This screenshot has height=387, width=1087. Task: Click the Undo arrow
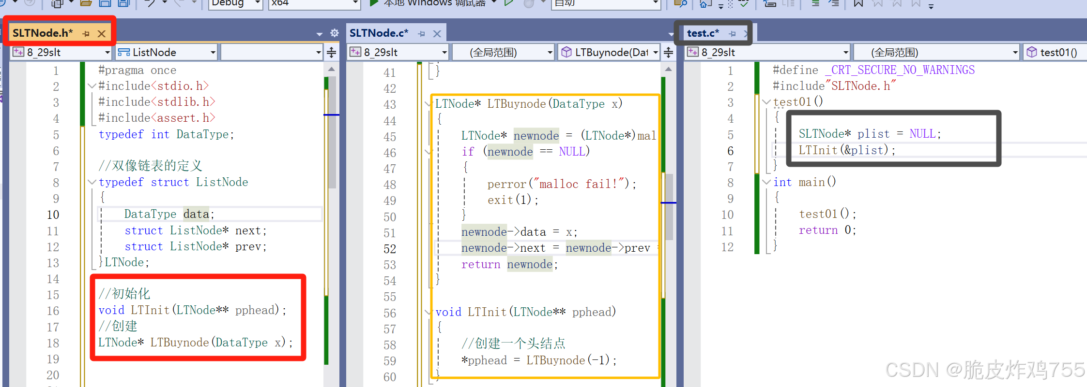point(150,3)
